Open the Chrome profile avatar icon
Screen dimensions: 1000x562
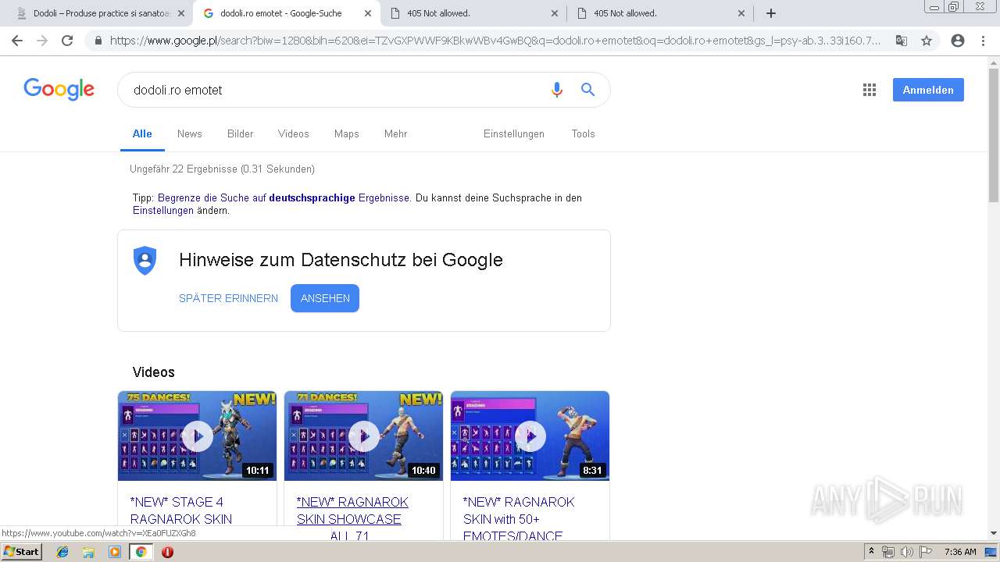click(x=958, y=41)
